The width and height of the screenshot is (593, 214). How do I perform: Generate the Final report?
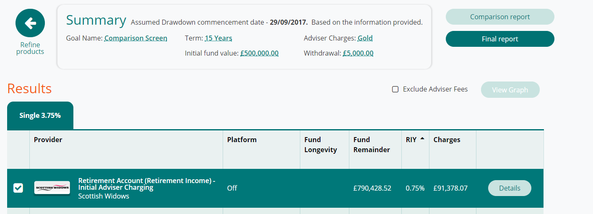click(x=500, y=39)
